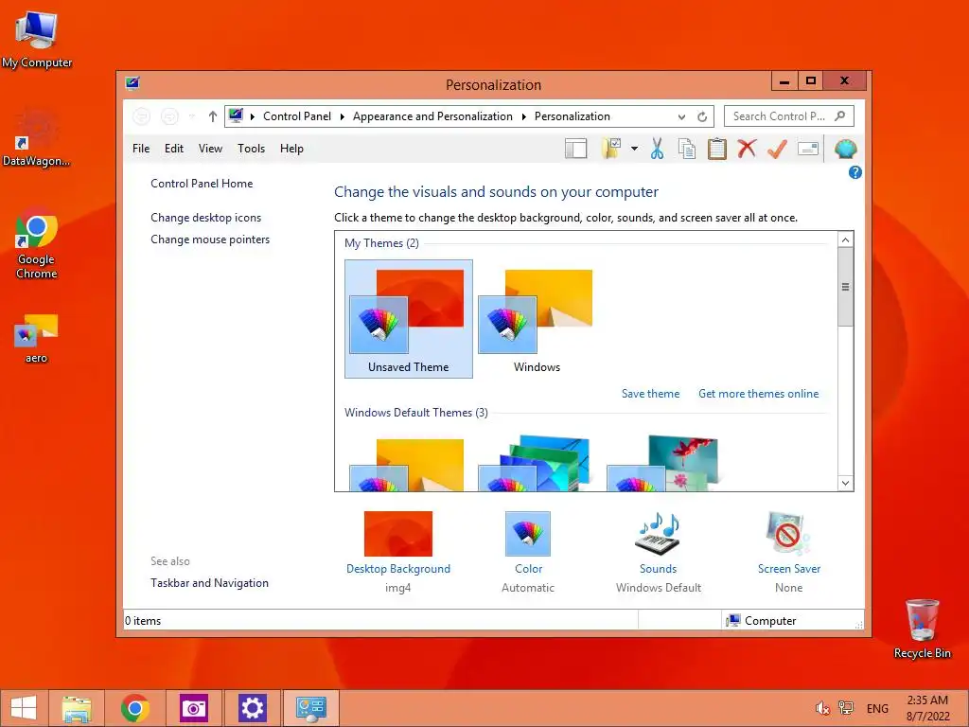This screenshot has width=969, height=727.
Task: Click the folder options toolbar icon
Action: [x=611, y=149]
